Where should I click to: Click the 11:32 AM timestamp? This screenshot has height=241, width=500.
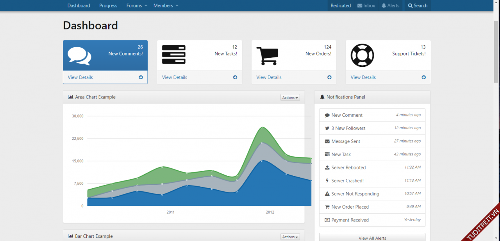point(412,167)
